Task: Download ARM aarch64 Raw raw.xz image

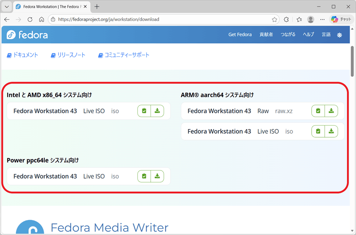Action: (x=331, y=111)
